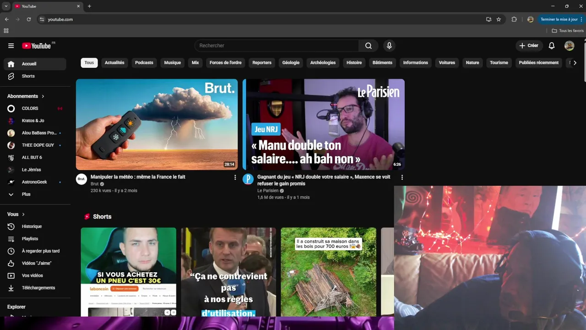This screenshot has height=330, width=586.
Task: Start voice search with microphone icon
Action: pos(389,45)
